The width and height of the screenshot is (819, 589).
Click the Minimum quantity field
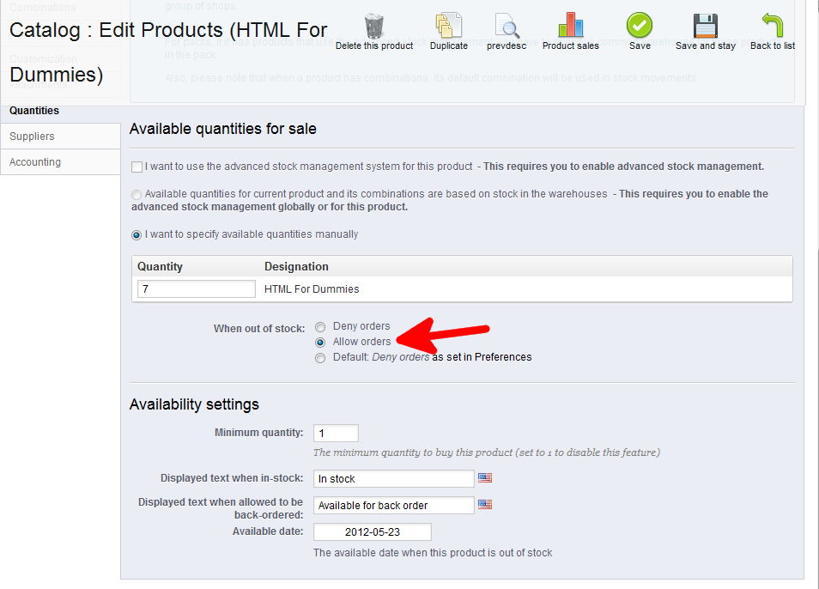(x=336, y=433)
